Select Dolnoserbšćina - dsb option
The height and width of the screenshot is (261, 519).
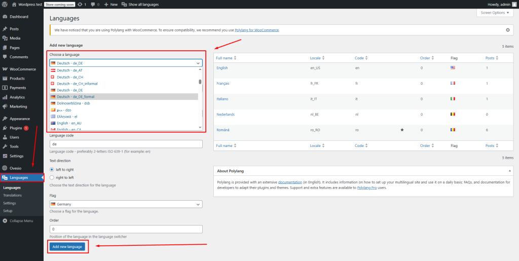click(x=124, y=103)
